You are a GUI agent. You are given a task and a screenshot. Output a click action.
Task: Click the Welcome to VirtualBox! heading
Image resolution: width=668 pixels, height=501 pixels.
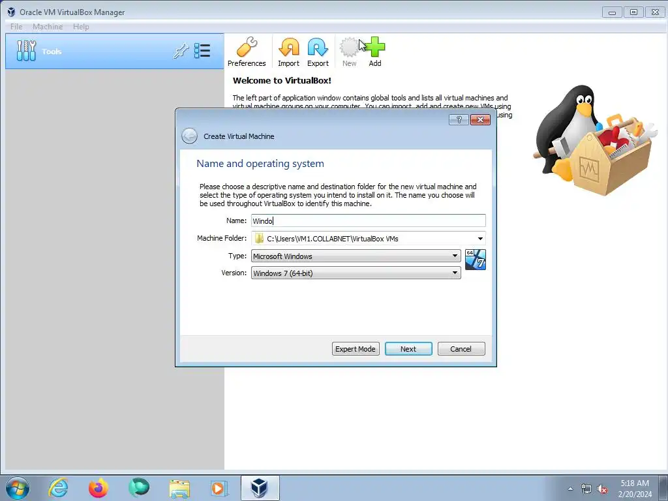pos(282,80)
